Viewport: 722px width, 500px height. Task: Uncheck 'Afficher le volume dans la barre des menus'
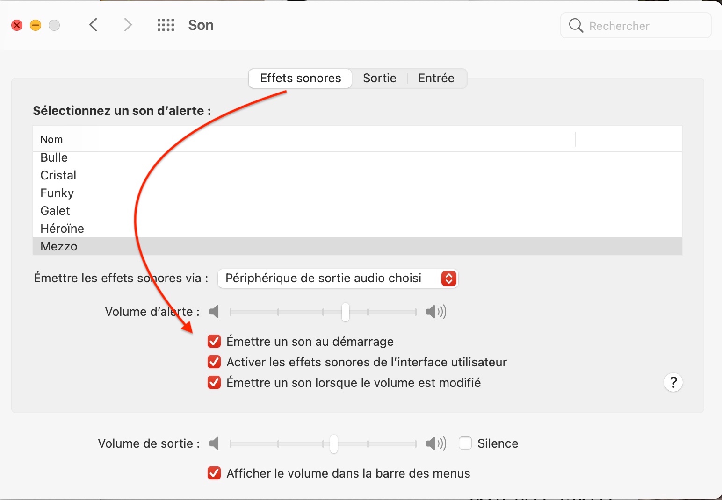[x=214, y=473]
